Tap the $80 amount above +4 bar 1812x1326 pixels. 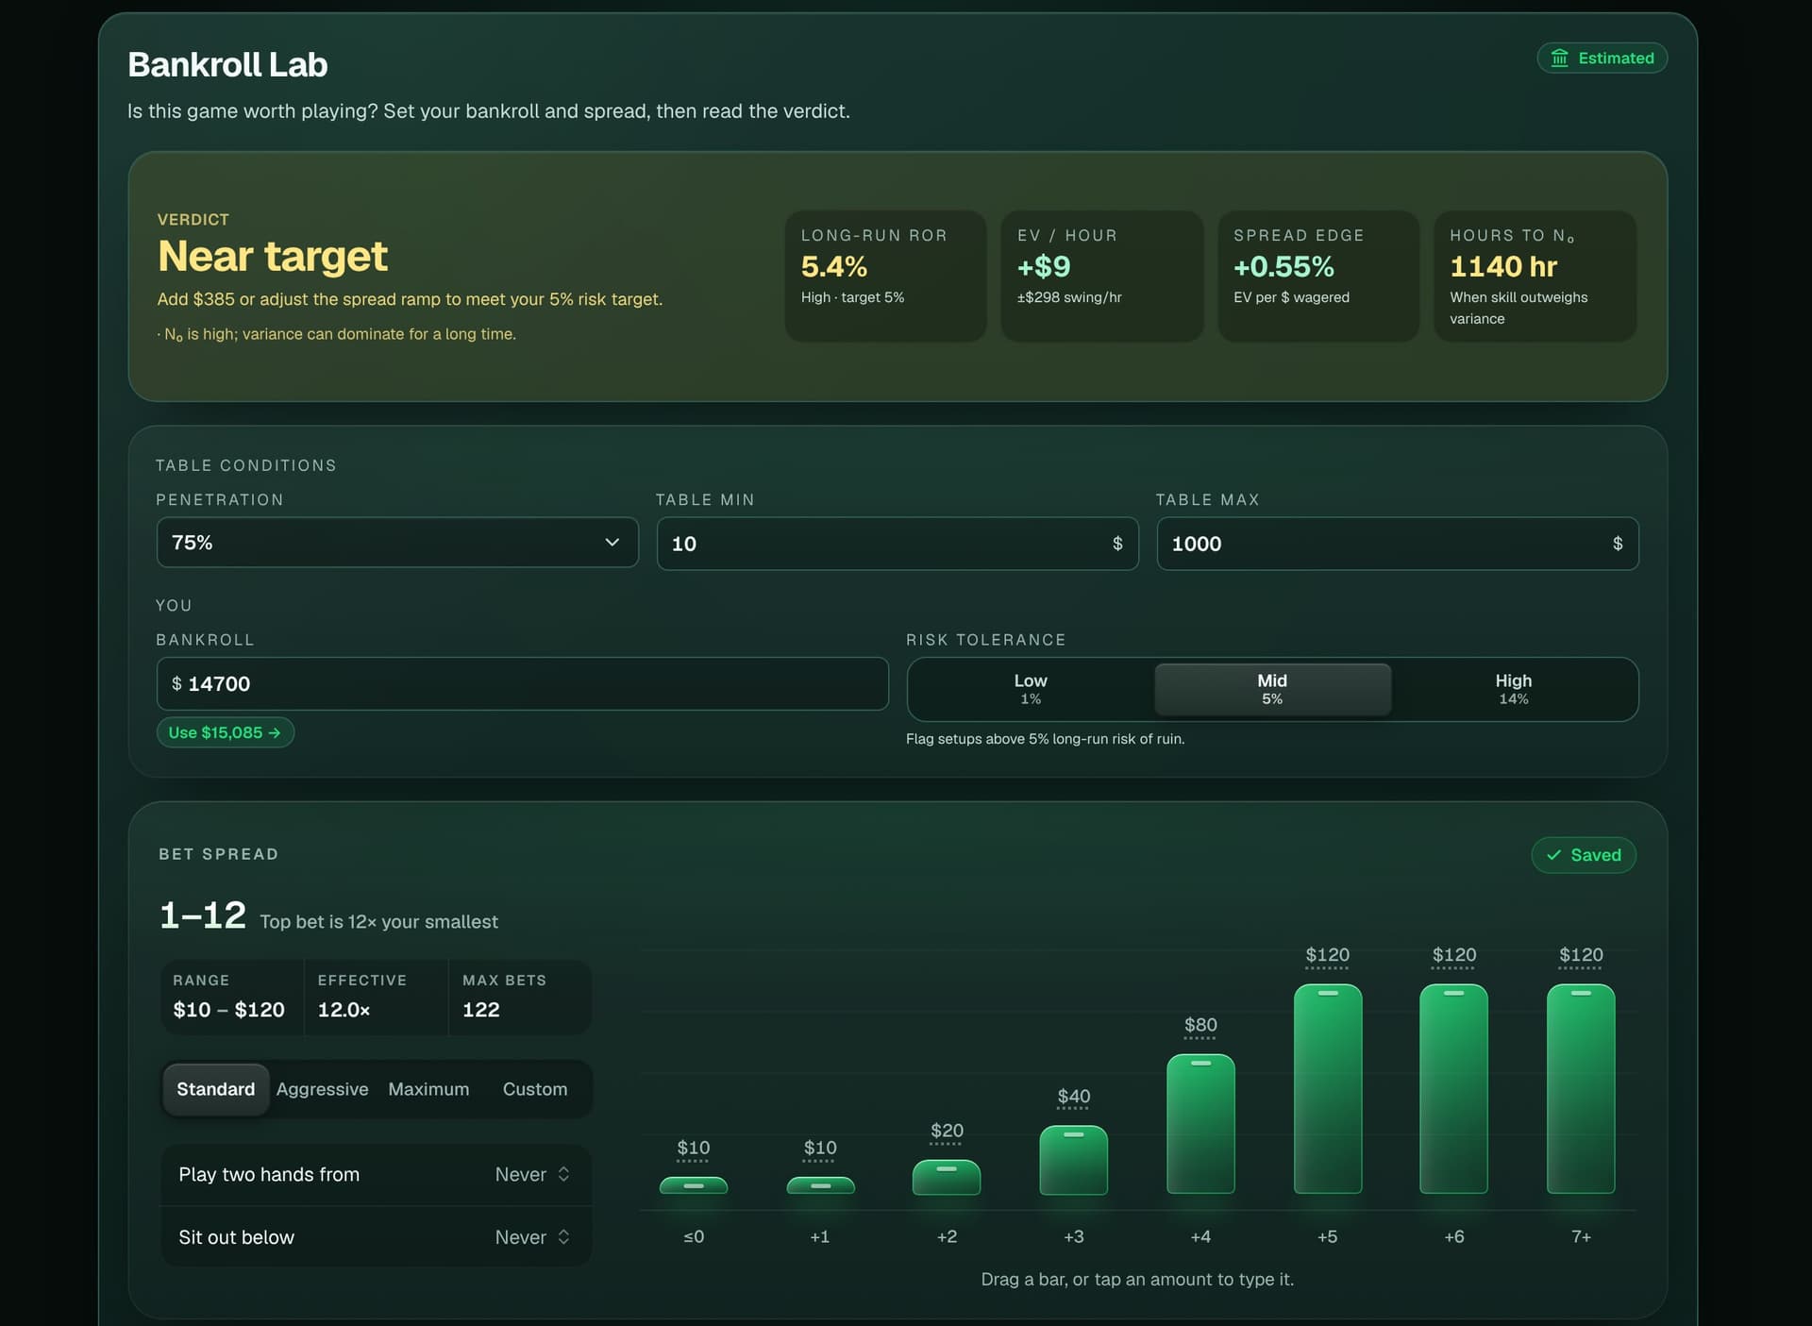(x=1200, y=1025)
